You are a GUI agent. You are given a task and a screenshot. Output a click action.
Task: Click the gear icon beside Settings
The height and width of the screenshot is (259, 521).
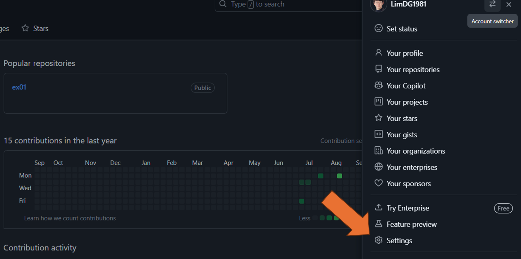click(x=379, y=240)
